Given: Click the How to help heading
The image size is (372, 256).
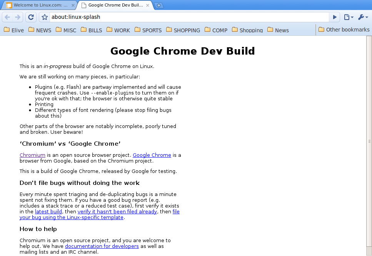Looking at the screenshot, I should click(x=38, y=229).
